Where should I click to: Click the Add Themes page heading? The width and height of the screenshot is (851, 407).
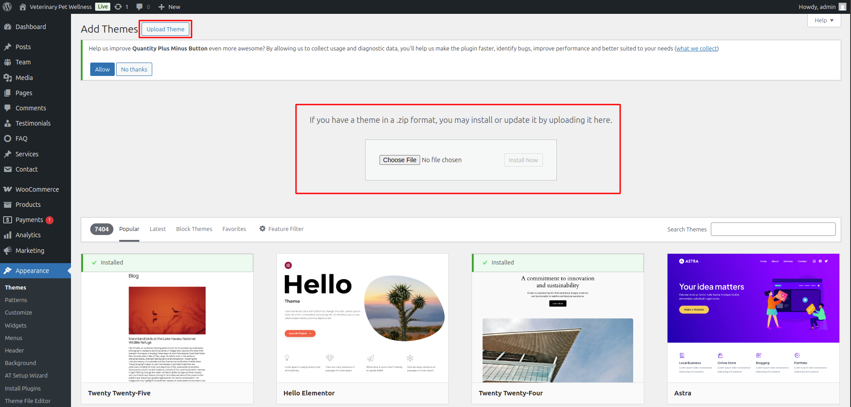tap(109, 29)
